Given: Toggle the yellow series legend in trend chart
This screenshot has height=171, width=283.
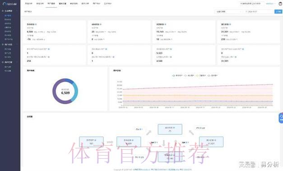Looking at the screenshot, I should click(x=201, y=76).
